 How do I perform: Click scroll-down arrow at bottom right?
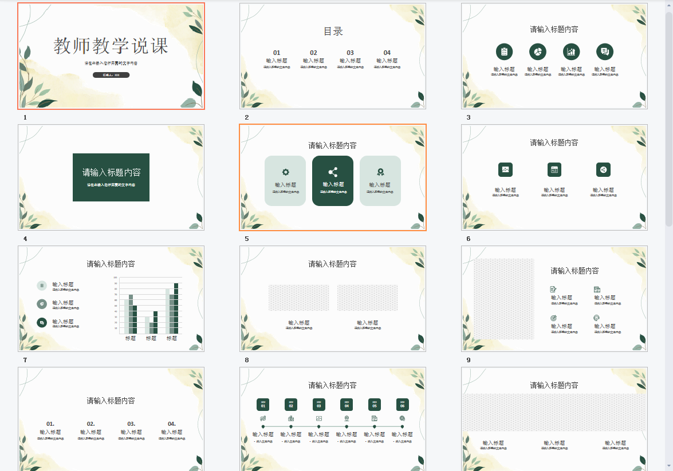point(669,466)
